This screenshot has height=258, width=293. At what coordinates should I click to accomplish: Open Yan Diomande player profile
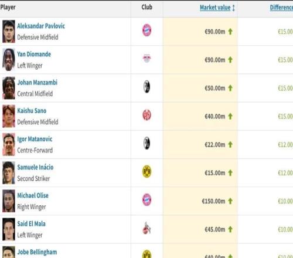coord(34,54)
